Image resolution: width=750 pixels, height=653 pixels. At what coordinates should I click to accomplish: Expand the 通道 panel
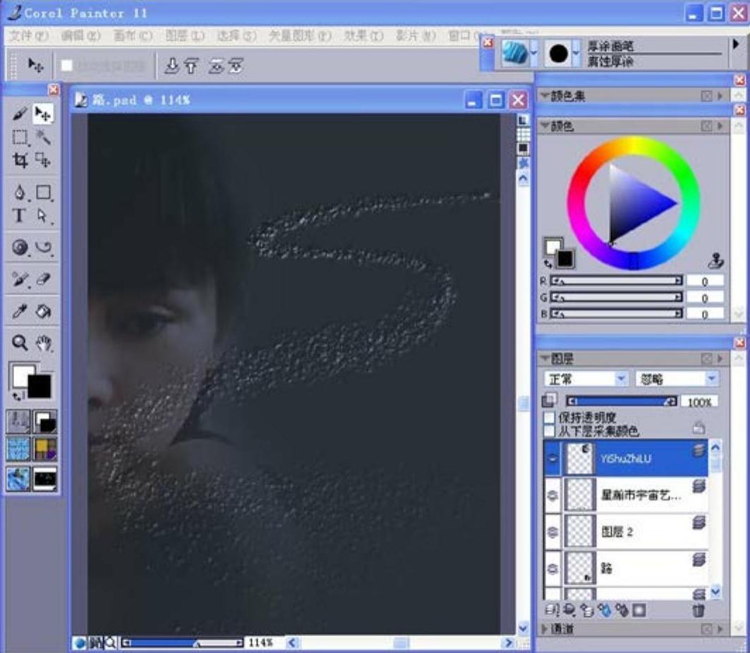coord(544,628)
